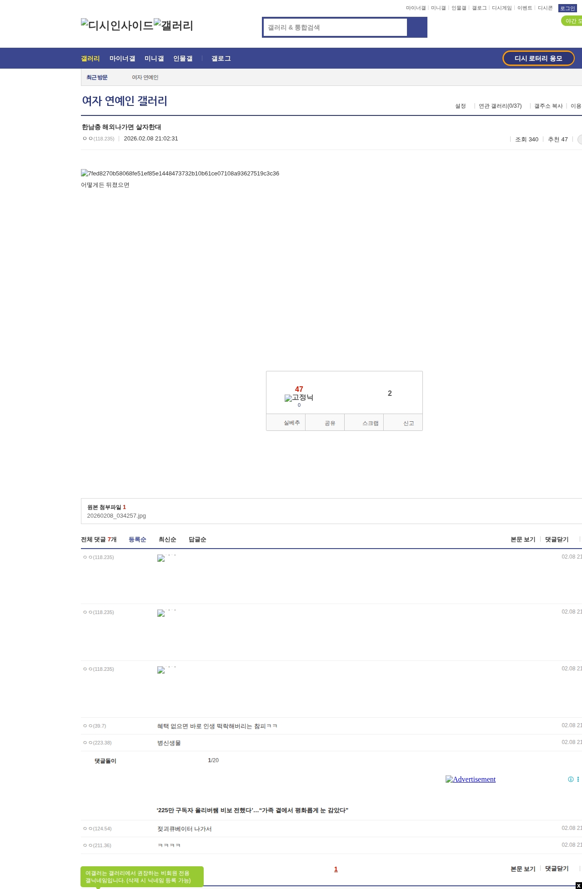582x889 pixels.
Task: Click the 디시인사이드 logo image
Action: click(117, 25)
